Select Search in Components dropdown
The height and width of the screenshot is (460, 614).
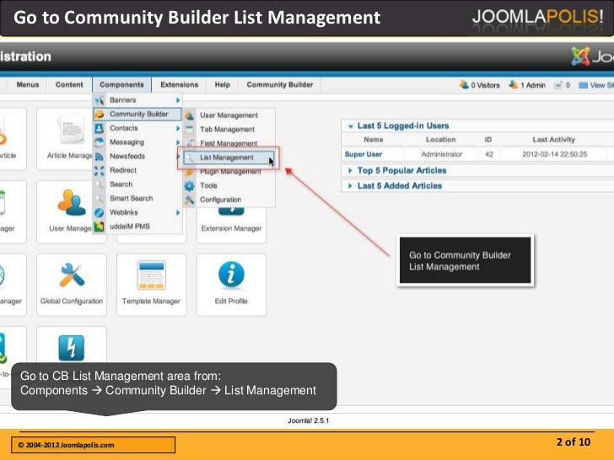click(137, 185)
